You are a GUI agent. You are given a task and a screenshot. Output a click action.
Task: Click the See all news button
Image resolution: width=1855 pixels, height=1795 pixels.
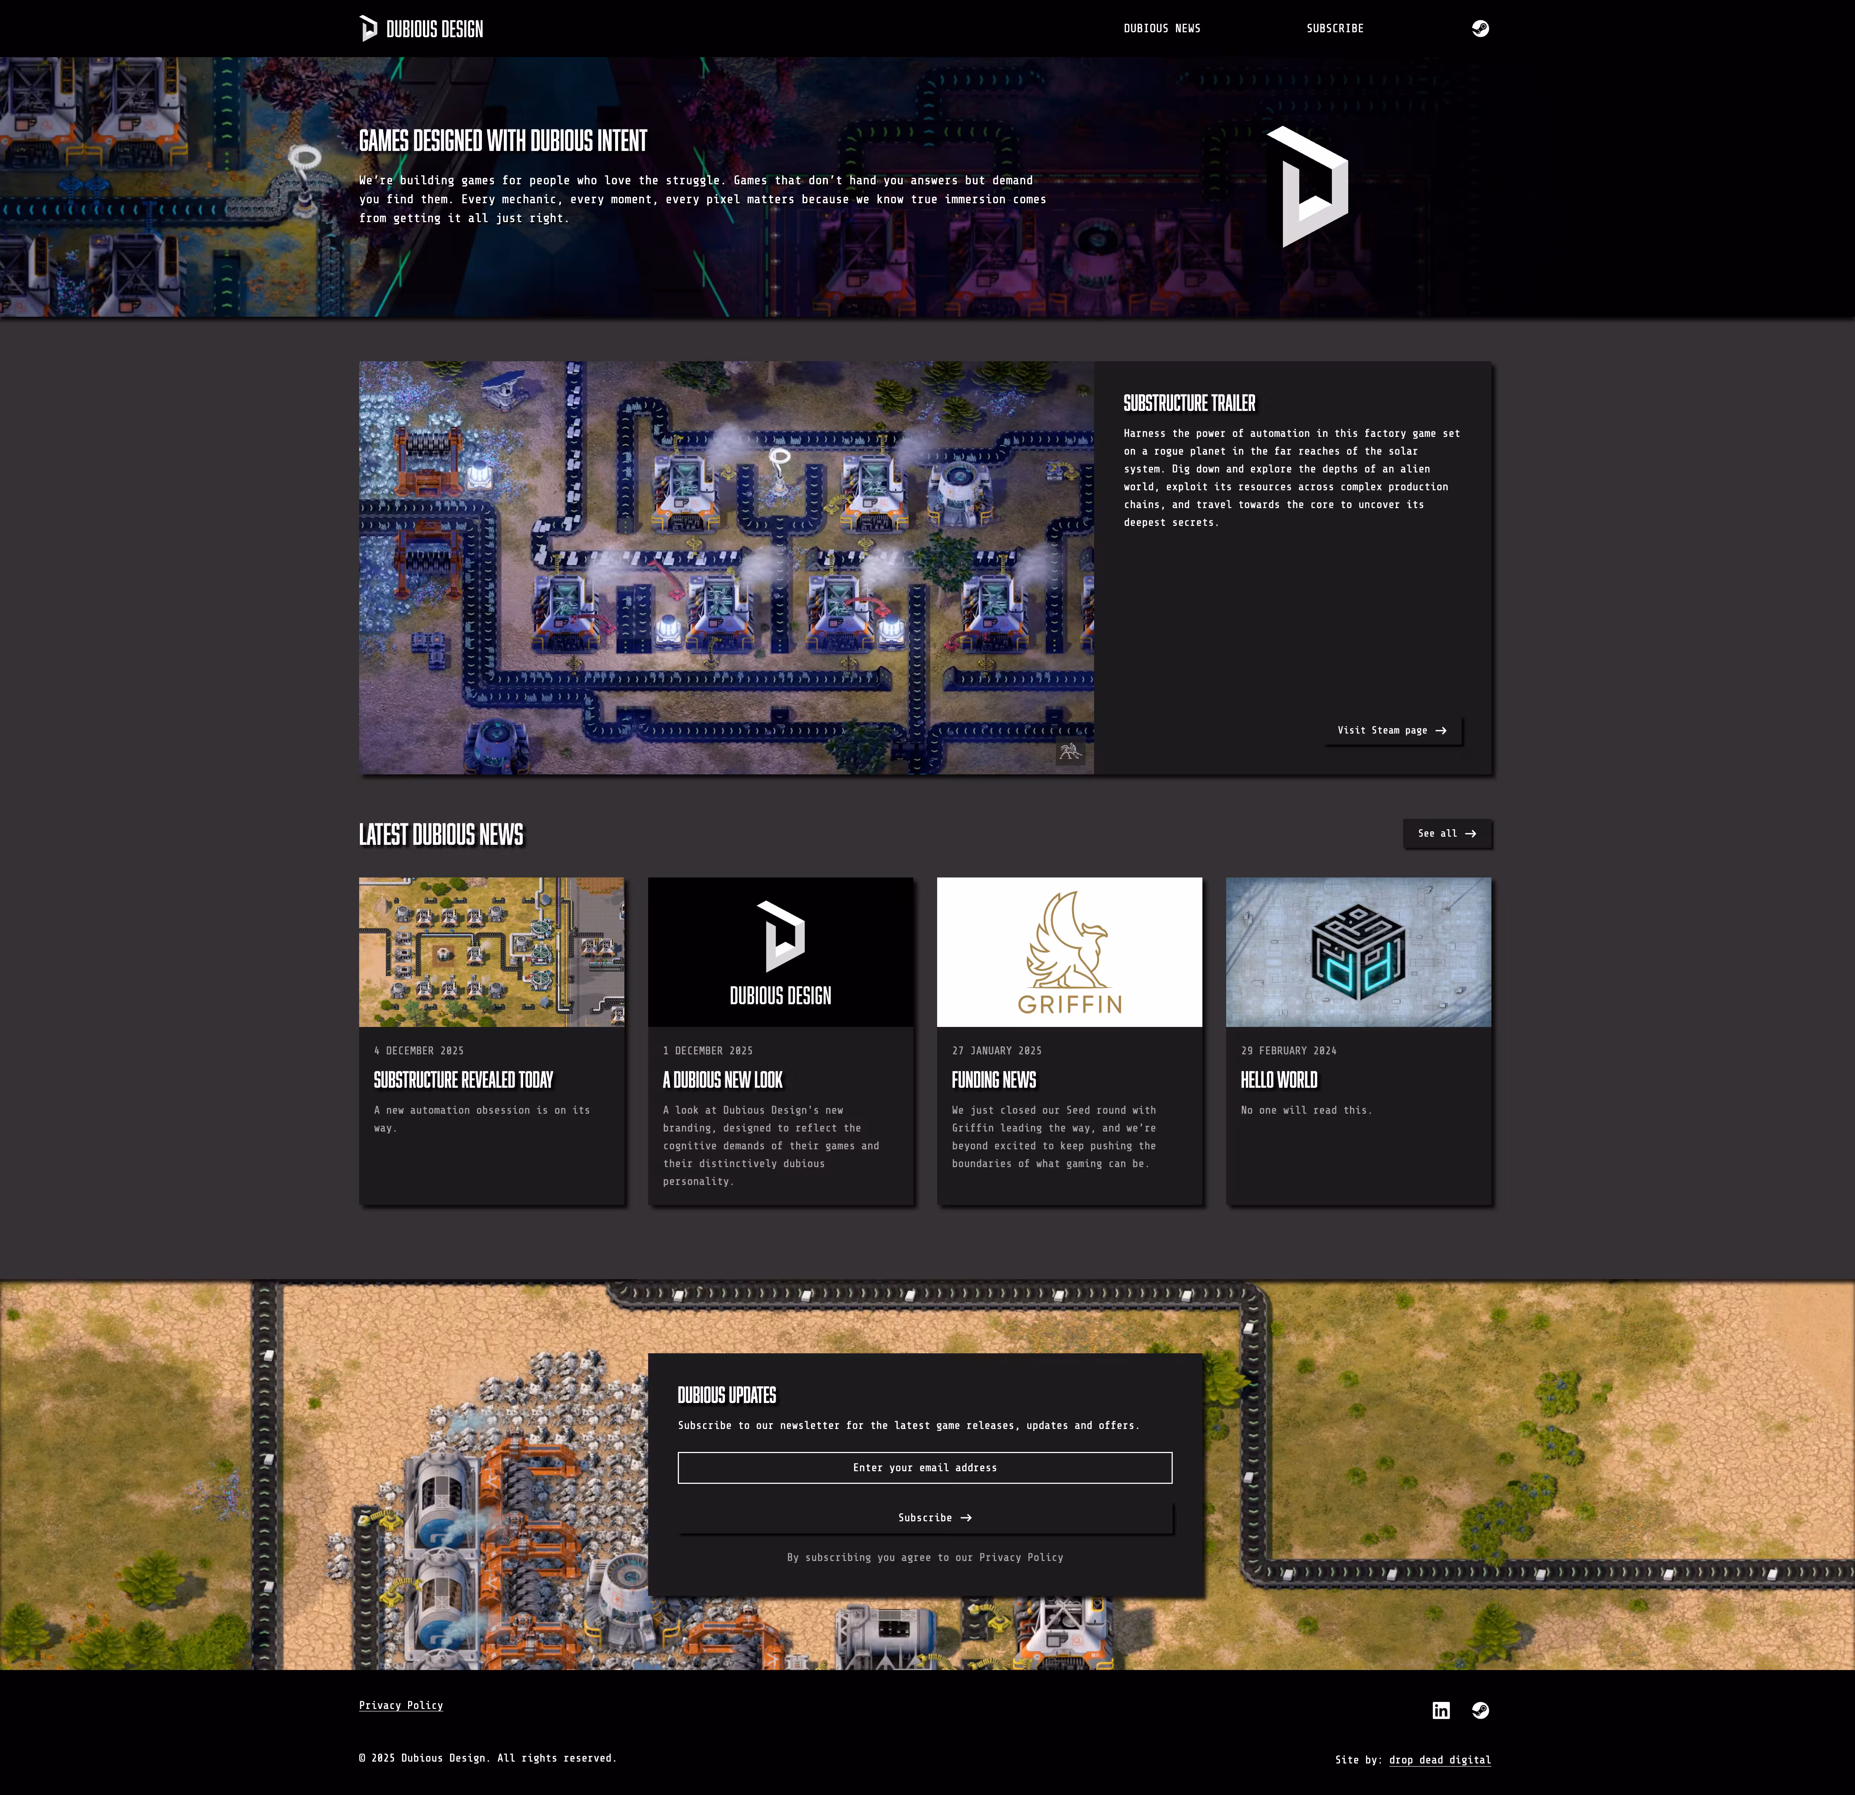coord(1447,834)
